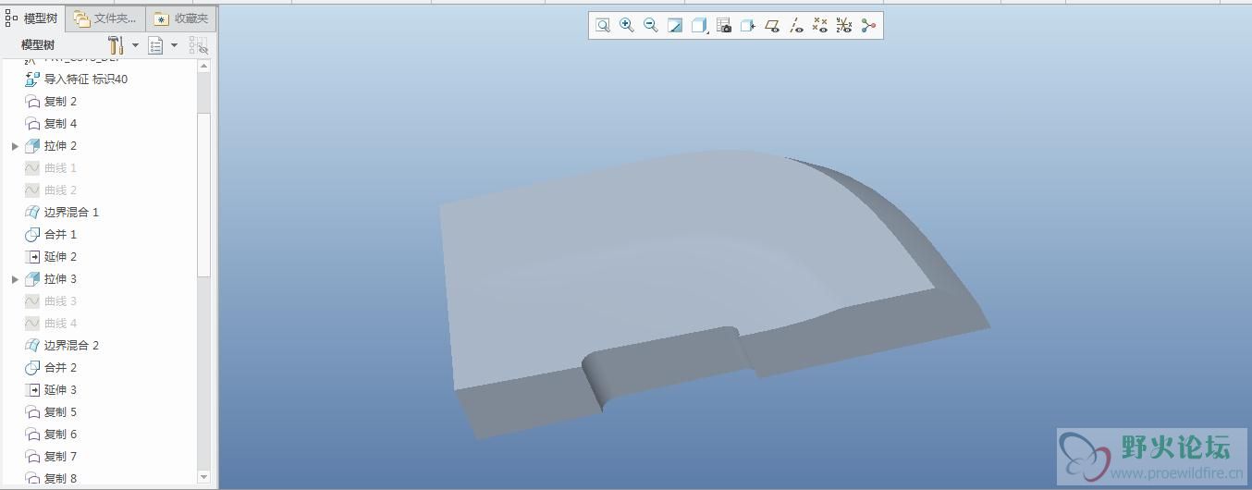Select feature 复制 6
Viewport: 1252px width, 490px height.
[60, 435]
